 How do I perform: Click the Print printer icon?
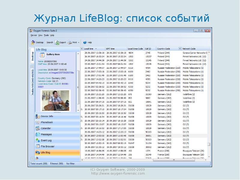69,43
